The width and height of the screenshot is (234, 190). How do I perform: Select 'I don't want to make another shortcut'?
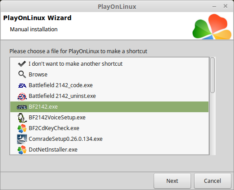click(75, 64)
